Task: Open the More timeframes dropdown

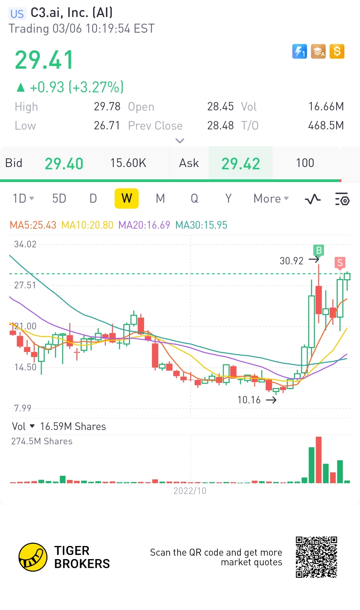Action: 271,199
